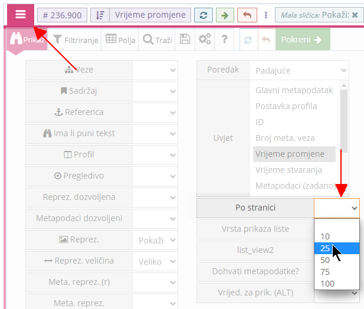This screenshot has height=309, width=364.
Task: Open the Reprez. veličina dropdown showing Veliko
Action: pyautogui.click(x=155, y=261)
